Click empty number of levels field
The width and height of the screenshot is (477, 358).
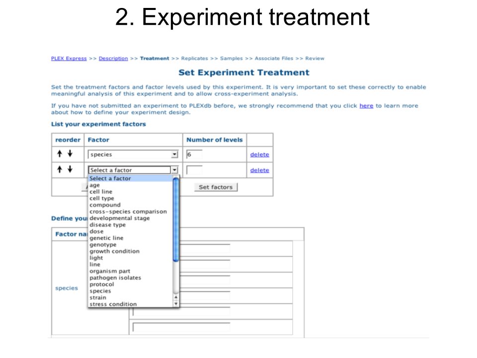194,170
